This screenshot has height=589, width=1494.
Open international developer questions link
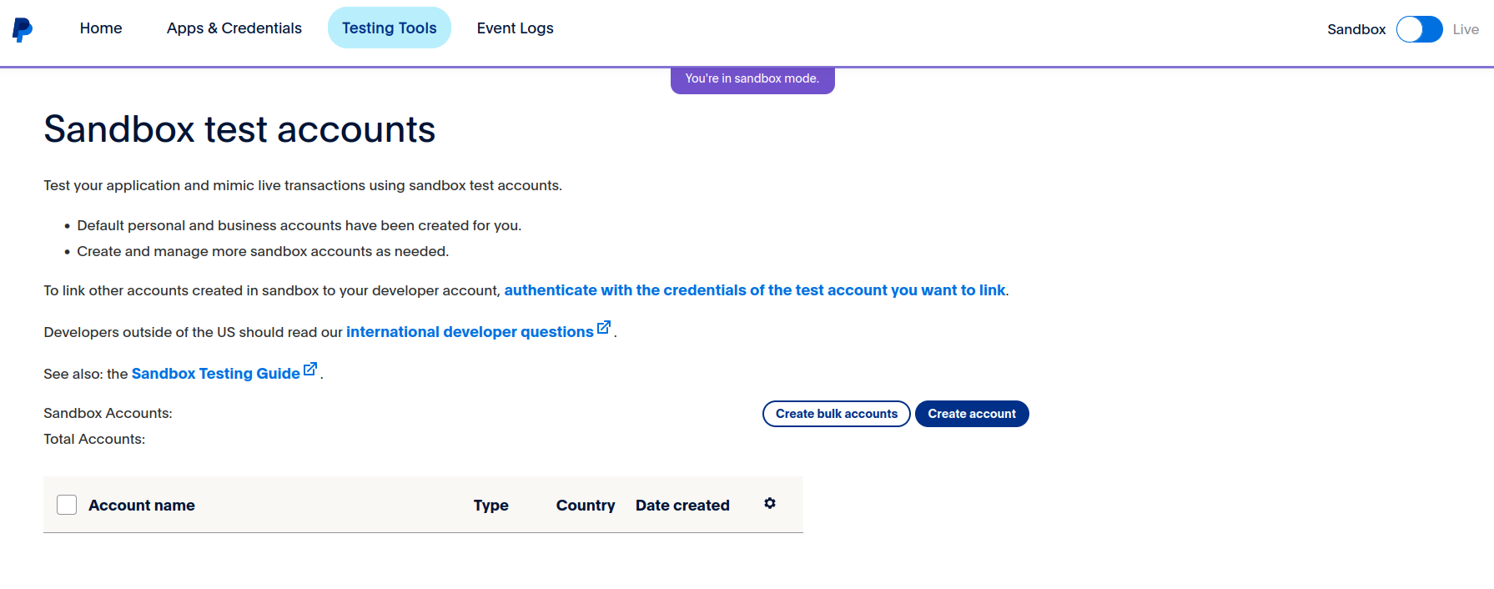(470, 332)
